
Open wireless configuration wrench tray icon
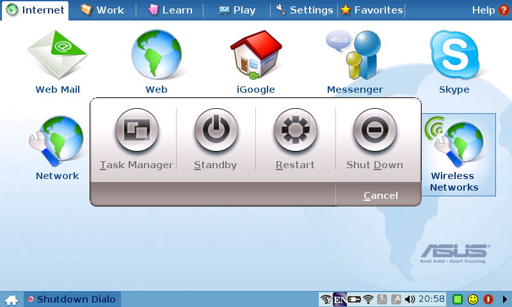(326, 299)
